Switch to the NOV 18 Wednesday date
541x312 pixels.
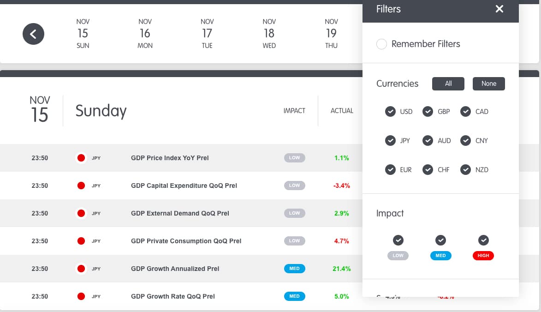[x=269, y=33]
